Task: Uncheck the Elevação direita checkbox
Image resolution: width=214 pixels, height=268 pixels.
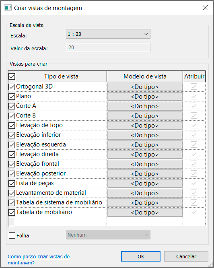Action: pos(12,155)
